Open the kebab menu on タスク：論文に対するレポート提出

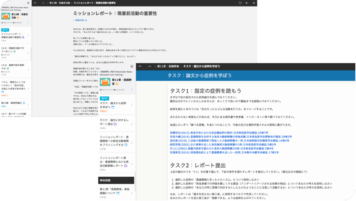[x=132, y=124]
